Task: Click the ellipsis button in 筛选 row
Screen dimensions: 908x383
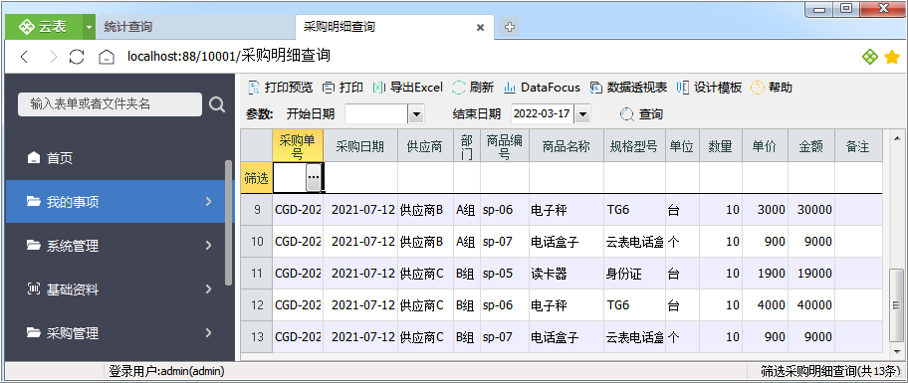Action: 314,177
